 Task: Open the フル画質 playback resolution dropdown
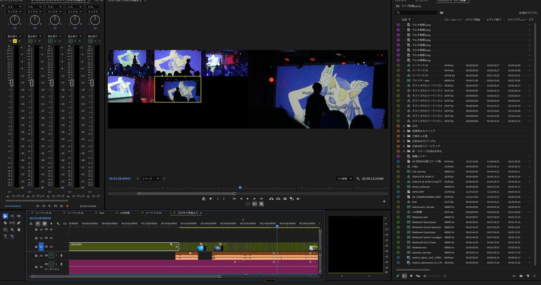[344, 178]
